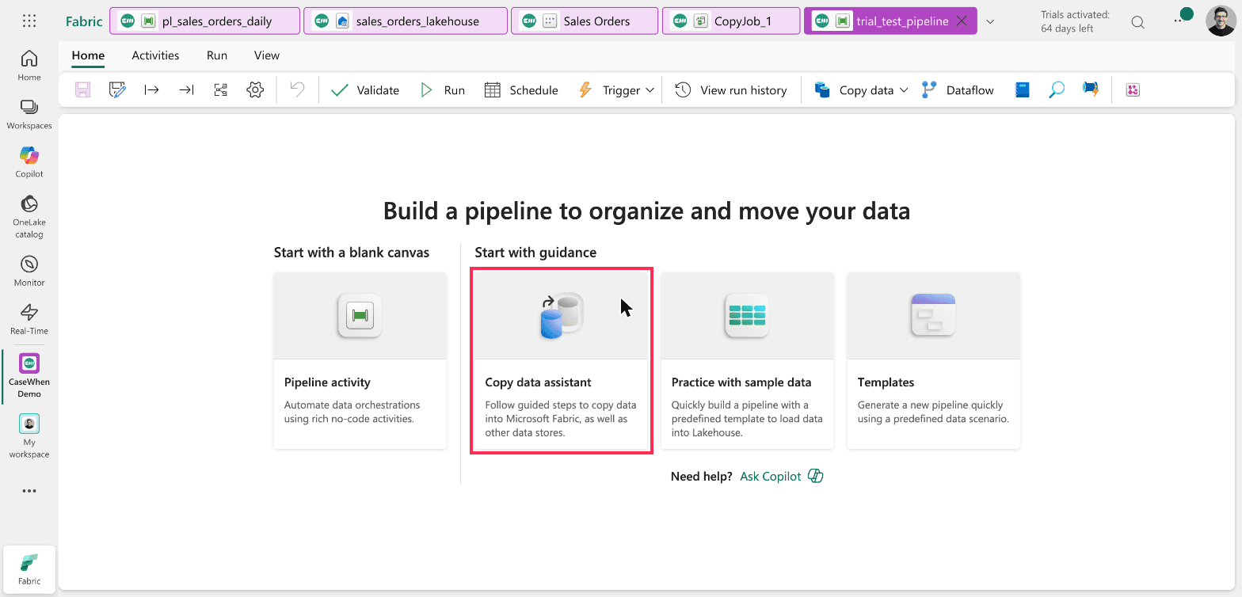
Task: Click the Save icon in the toolbar
Action: [x=82, y=90]
